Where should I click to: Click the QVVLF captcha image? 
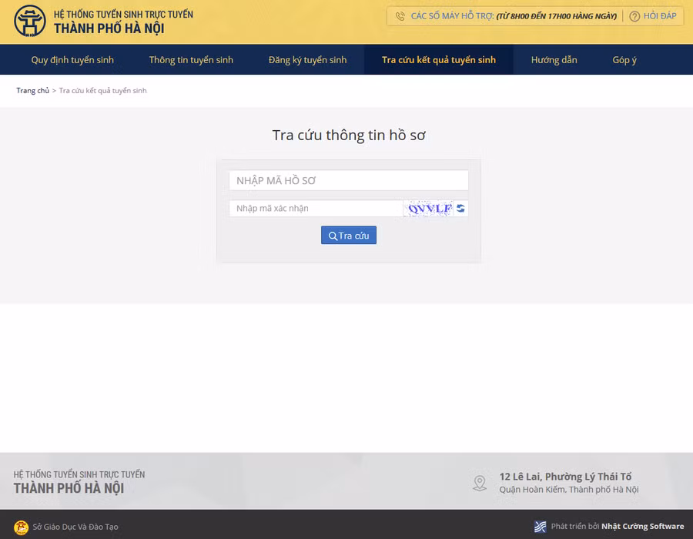[429, 208]
